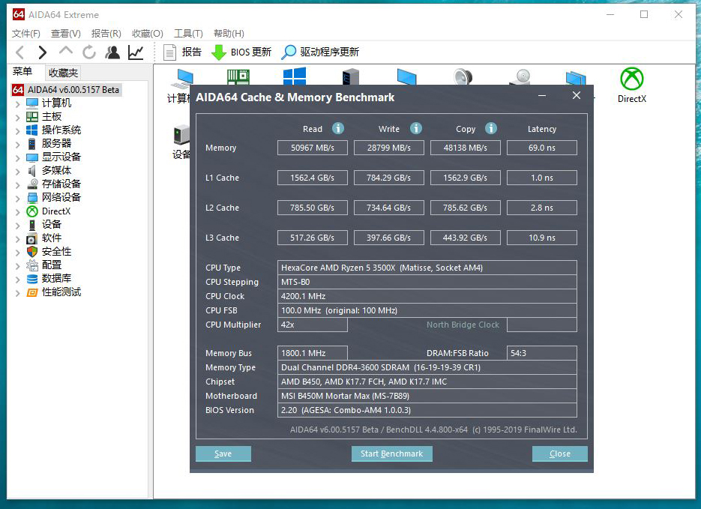Click the Memory Read result field

click(313, 148)
